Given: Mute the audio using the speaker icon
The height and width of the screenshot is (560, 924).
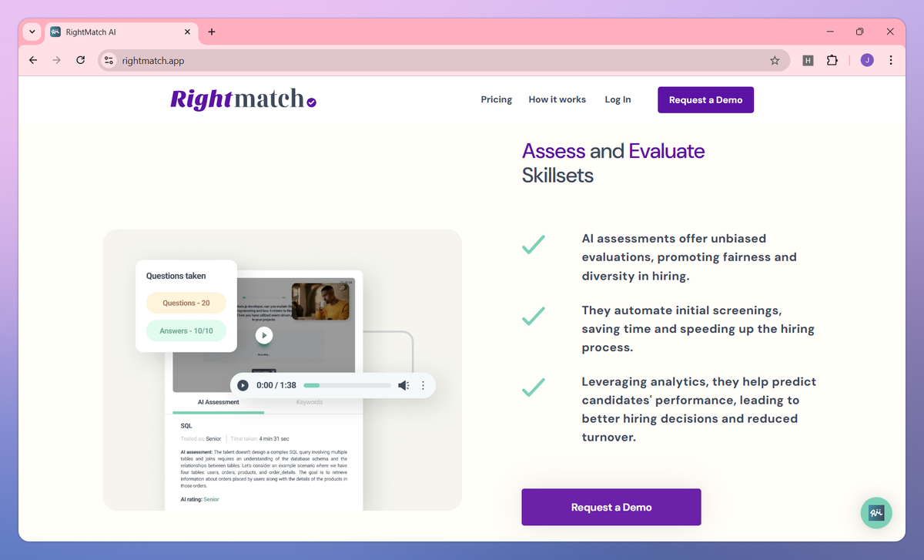Looking at the screenshot, I should coord(403,385).
